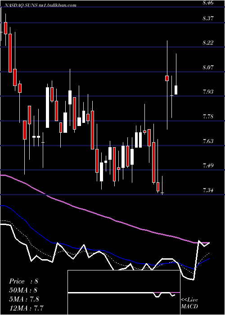Click the 7.78 price axis label

(208, 117)
